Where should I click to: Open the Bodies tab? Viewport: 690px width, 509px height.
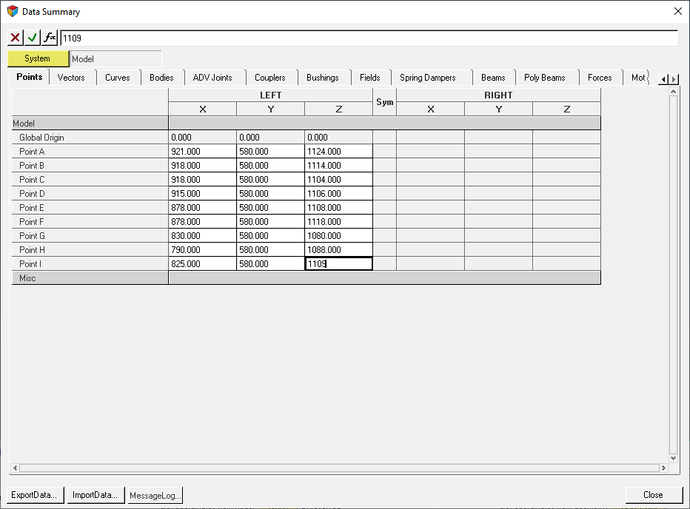[161, 78]
